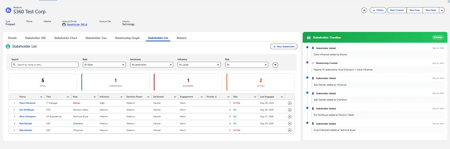Screen dimensions: 450x149
Task: Open the account hierarchy icon button
Action: point(364,10)
